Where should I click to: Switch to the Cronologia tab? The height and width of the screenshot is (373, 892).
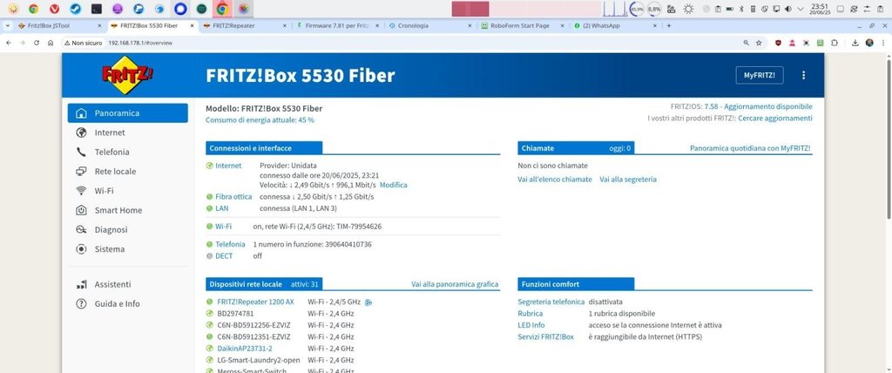point(429,25)
